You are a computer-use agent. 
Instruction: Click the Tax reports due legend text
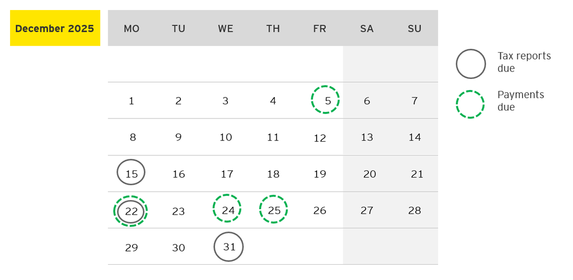click(523, 62)
